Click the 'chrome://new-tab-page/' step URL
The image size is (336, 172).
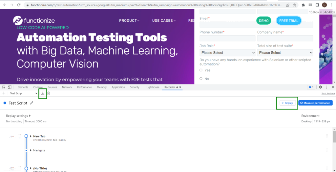(x=50, y=140)
